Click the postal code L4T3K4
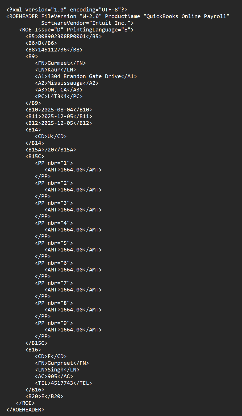This screenshot has height=416, width=242. (x=57, y=96)
